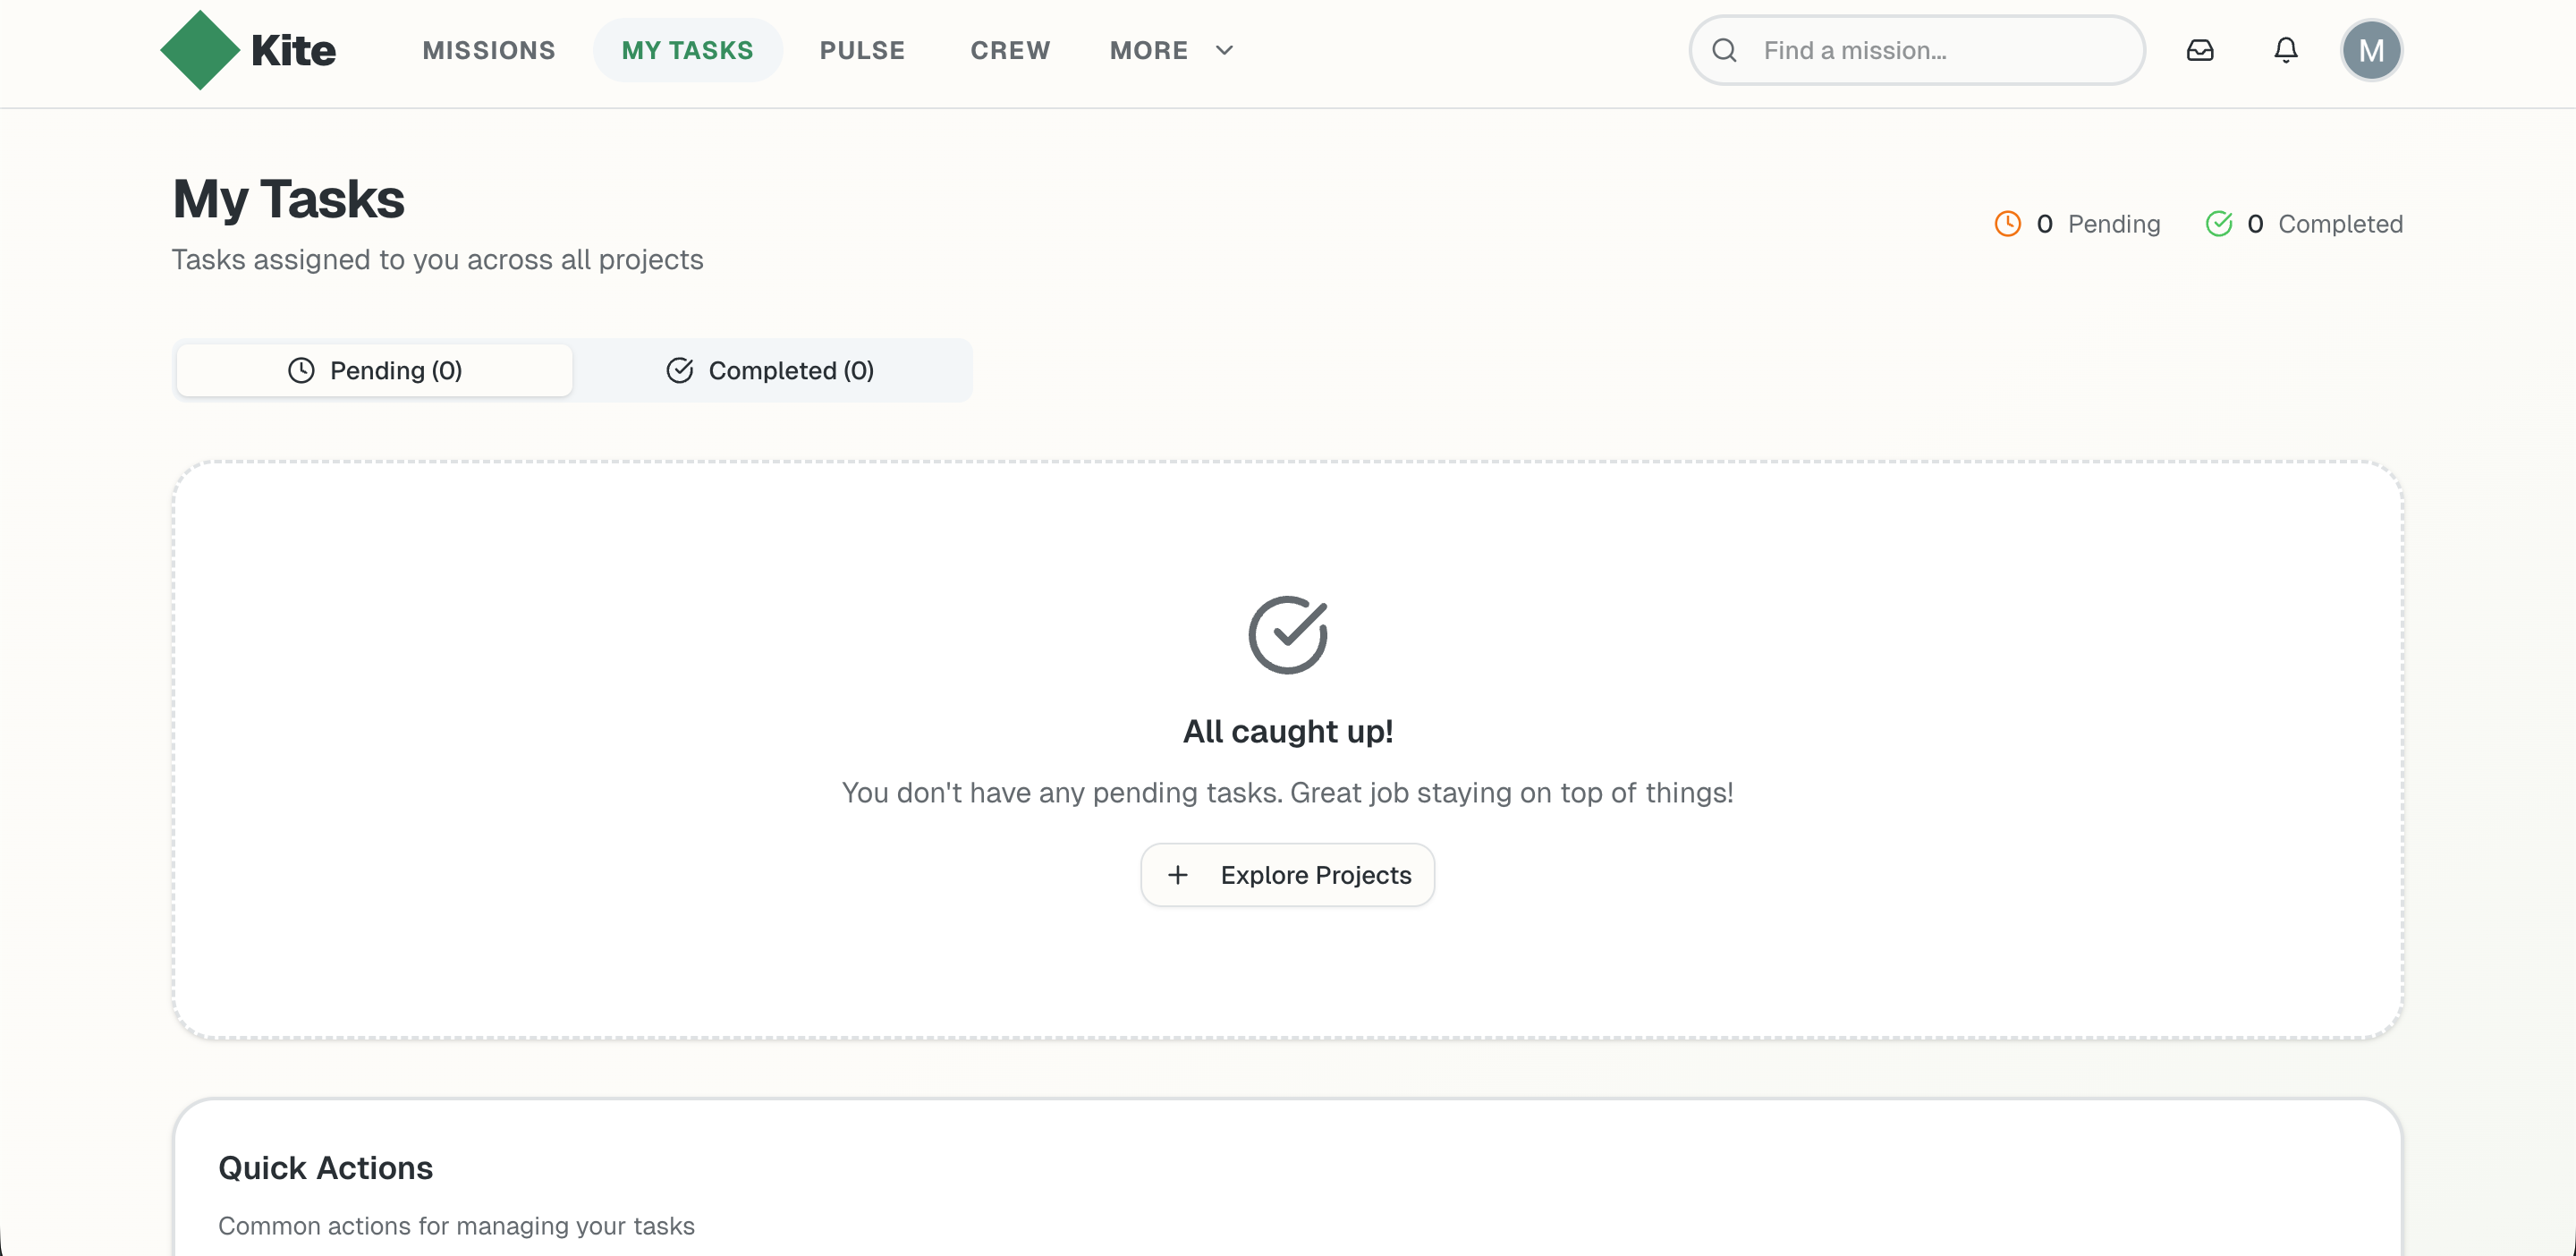The width and height of the screenshot is (2576, 1256).
Task: Expand the MORE navigation dropdown
Action: [1148, 50]
